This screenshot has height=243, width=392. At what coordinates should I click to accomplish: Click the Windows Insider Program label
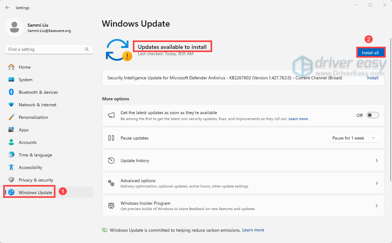[x=145, y=203]
